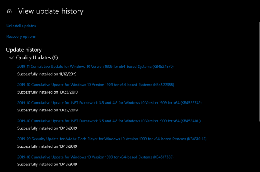
Task: Open Recovery options link
Action: pyautogui.click(x=21, y=37)
